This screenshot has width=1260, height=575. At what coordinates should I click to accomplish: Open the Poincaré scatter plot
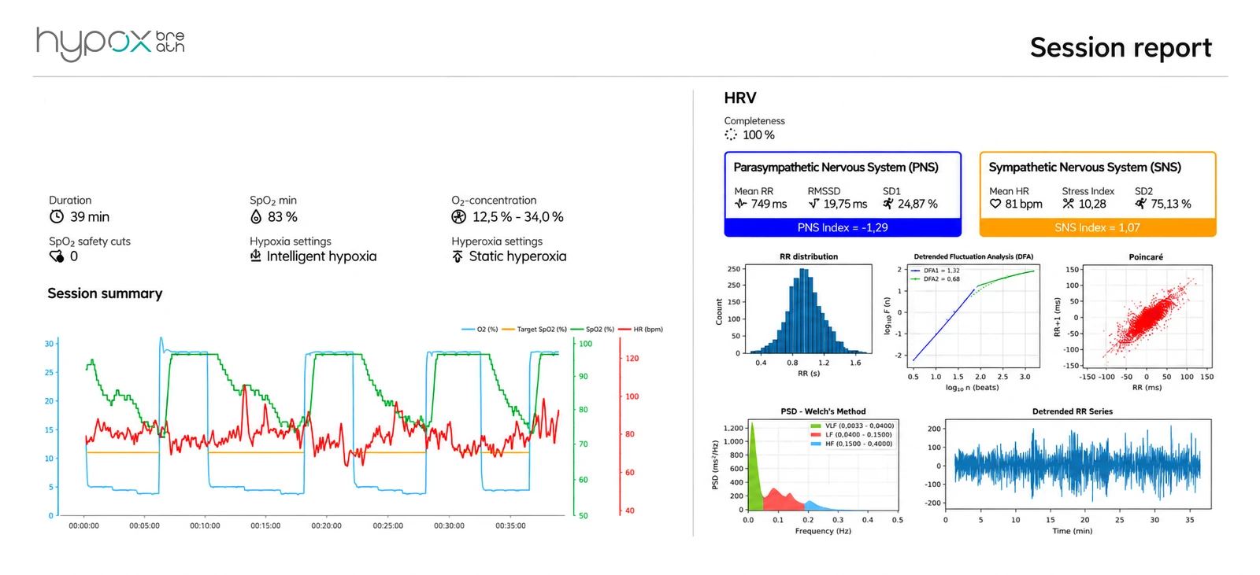click(1147, 315)
